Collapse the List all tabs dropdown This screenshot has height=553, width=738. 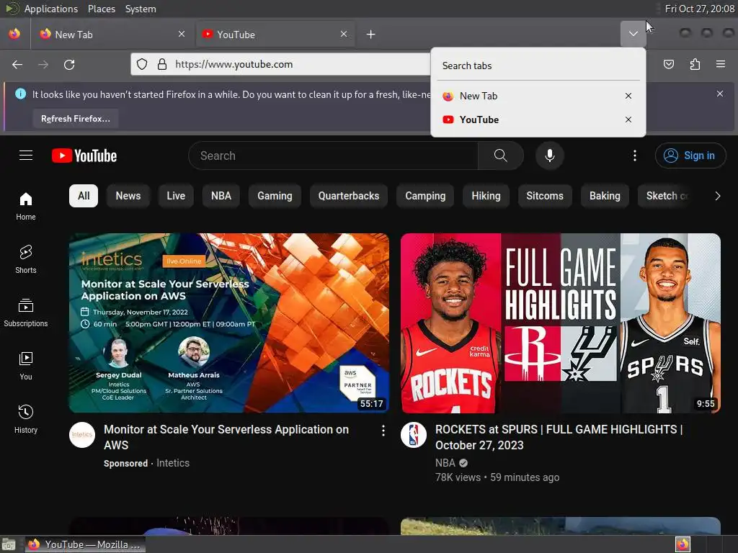point(633,34)
